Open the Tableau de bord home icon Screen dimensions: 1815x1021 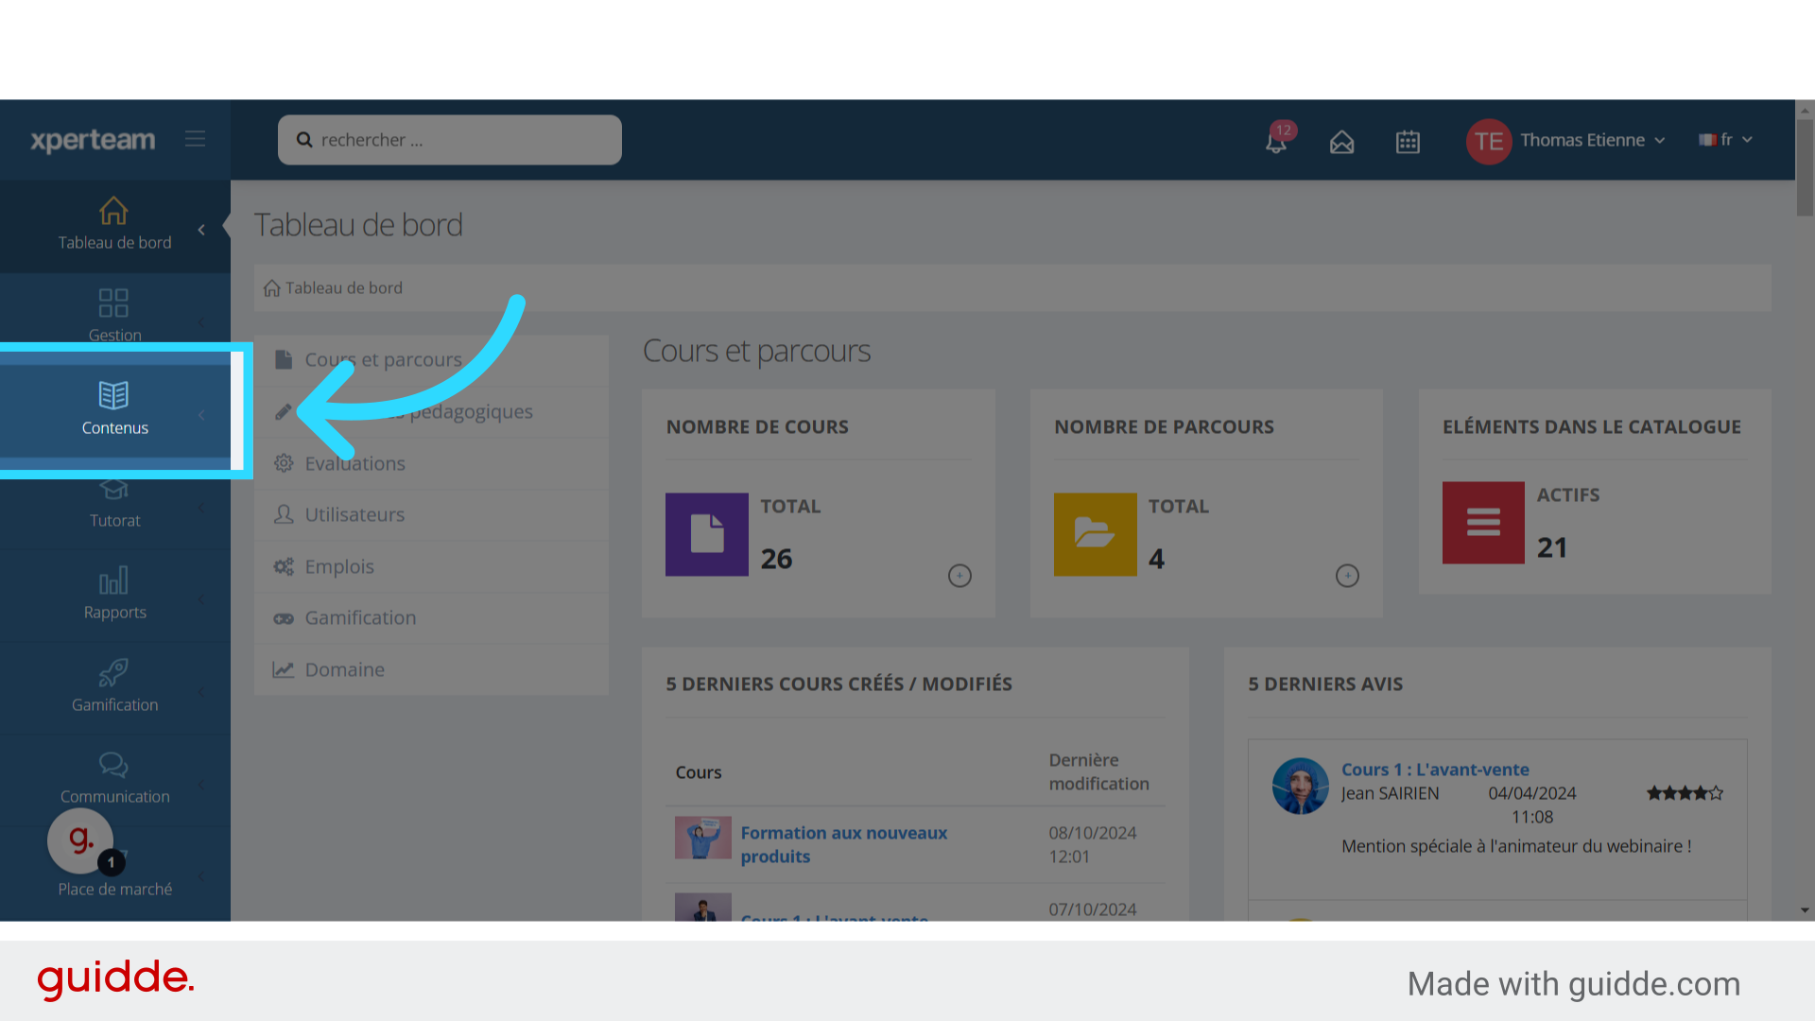[x=113, y=212]
